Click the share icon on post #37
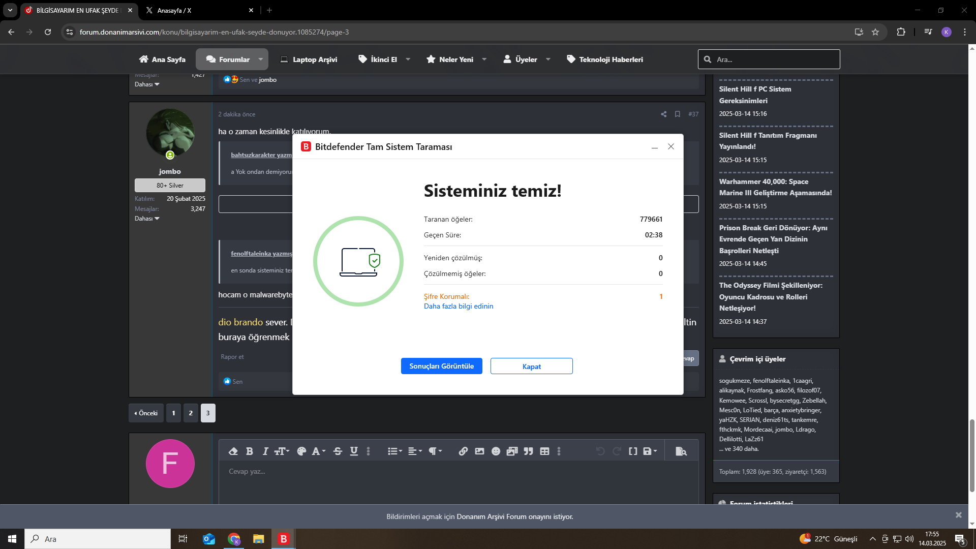 coord(663,114)
